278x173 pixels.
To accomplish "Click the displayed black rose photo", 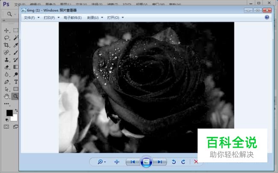I will tap(146, 88).
